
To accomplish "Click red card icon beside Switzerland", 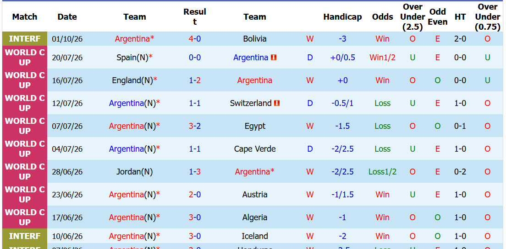I will tap(276, 103).
